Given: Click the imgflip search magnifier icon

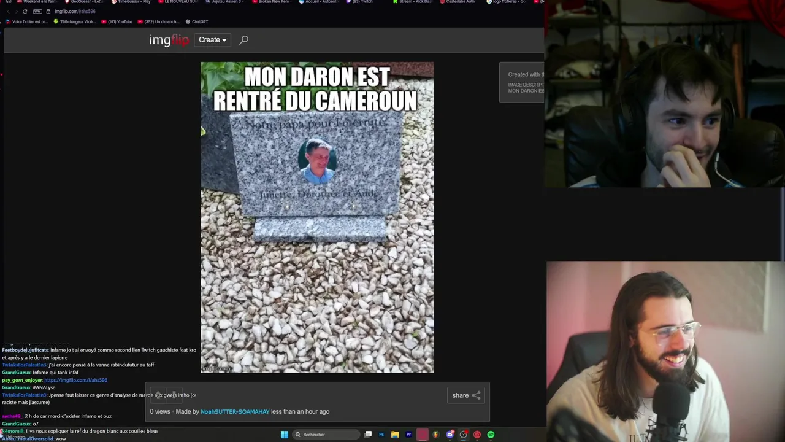Looking at the screenshot, I should click(x=243, y=40).
